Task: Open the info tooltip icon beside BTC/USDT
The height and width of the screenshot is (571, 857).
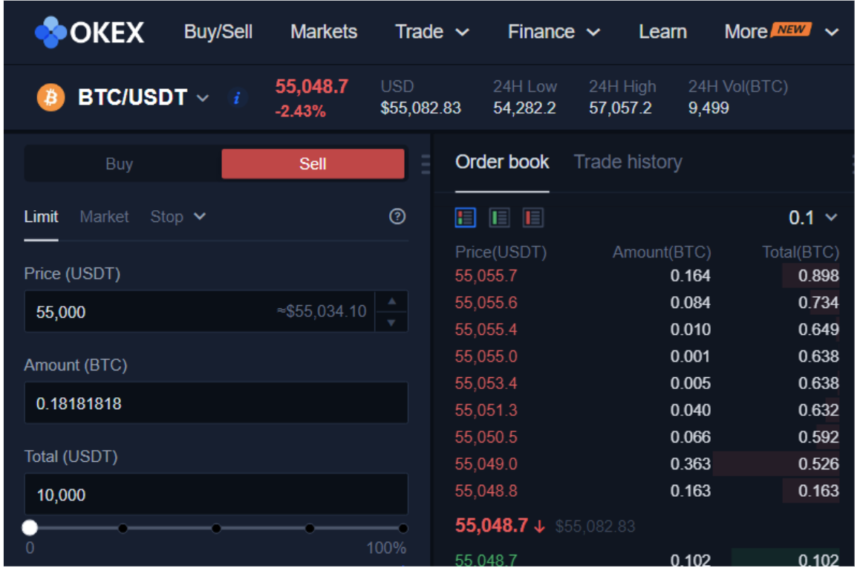Action: (237, 97)
